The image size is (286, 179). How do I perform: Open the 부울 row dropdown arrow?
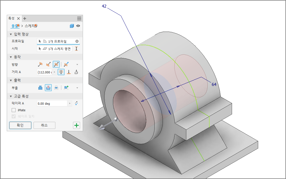[77, 88]
